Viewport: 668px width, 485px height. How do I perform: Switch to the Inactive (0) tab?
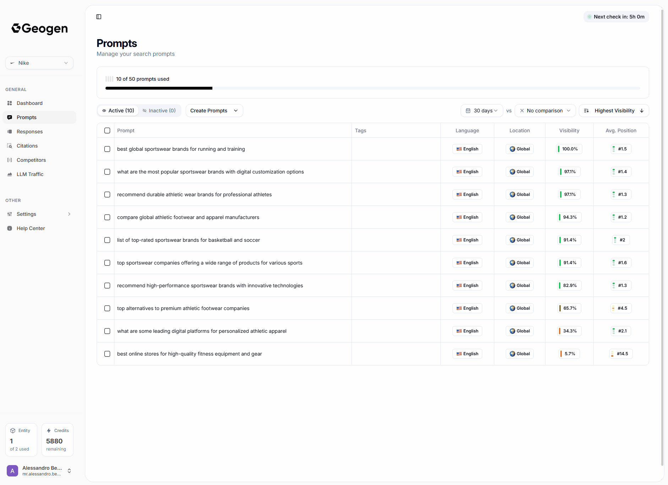[159, 111]
